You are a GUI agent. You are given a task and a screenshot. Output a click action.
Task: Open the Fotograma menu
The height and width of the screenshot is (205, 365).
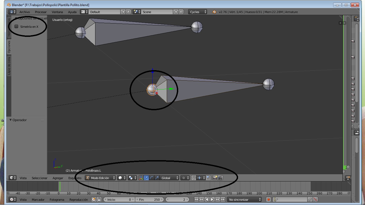click(x=57, y=200)
